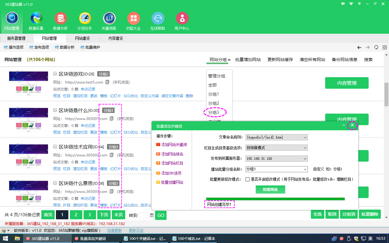
Task: Click the 创建网站 button
Action: [x=270, y=190]
